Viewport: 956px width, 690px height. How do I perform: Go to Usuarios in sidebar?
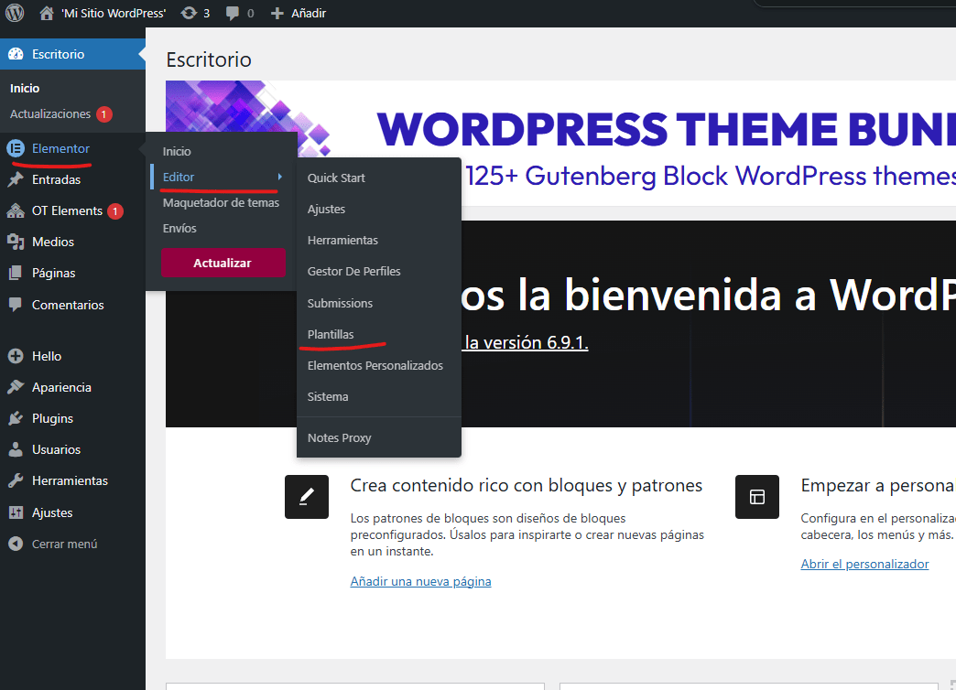pyautogui.click(x=56, y=449)
